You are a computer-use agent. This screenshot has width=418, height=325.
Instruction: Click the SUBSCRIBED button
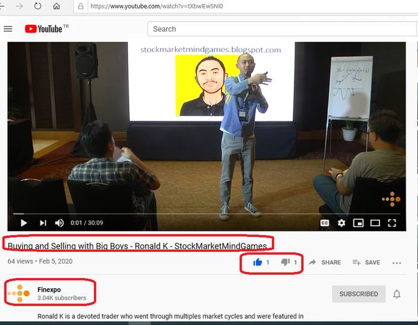point(359,294)
